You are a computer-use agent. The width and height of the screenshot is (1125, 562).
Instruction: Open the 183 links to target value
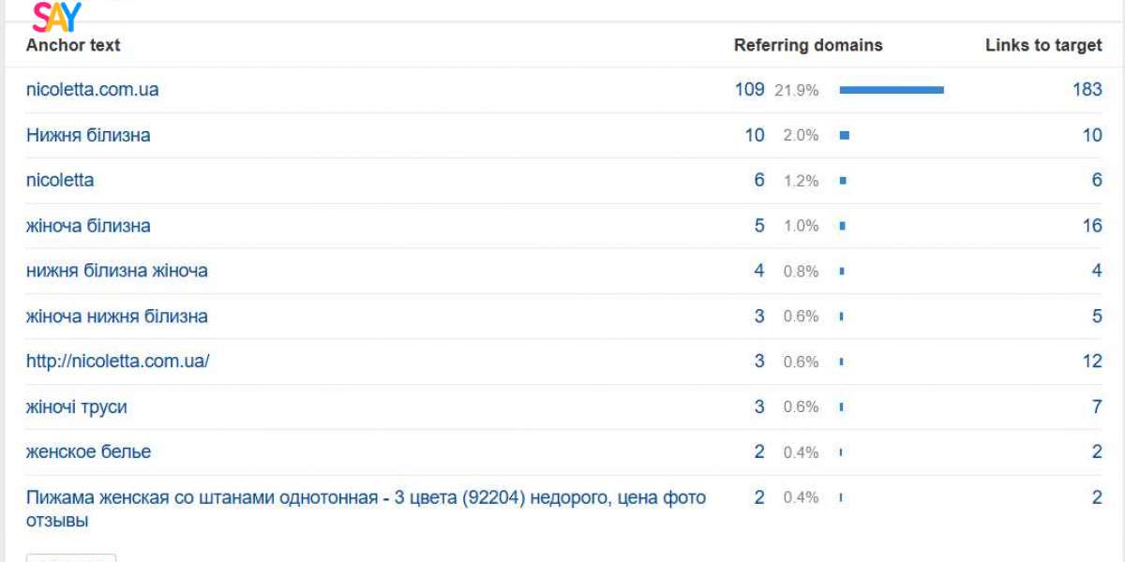[1087, 90]
